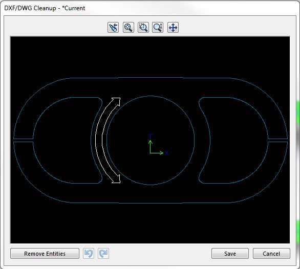The width and height of the screenshot is (300, 269).
Task: Click the Remove Entities button
Action: (45, 254)
